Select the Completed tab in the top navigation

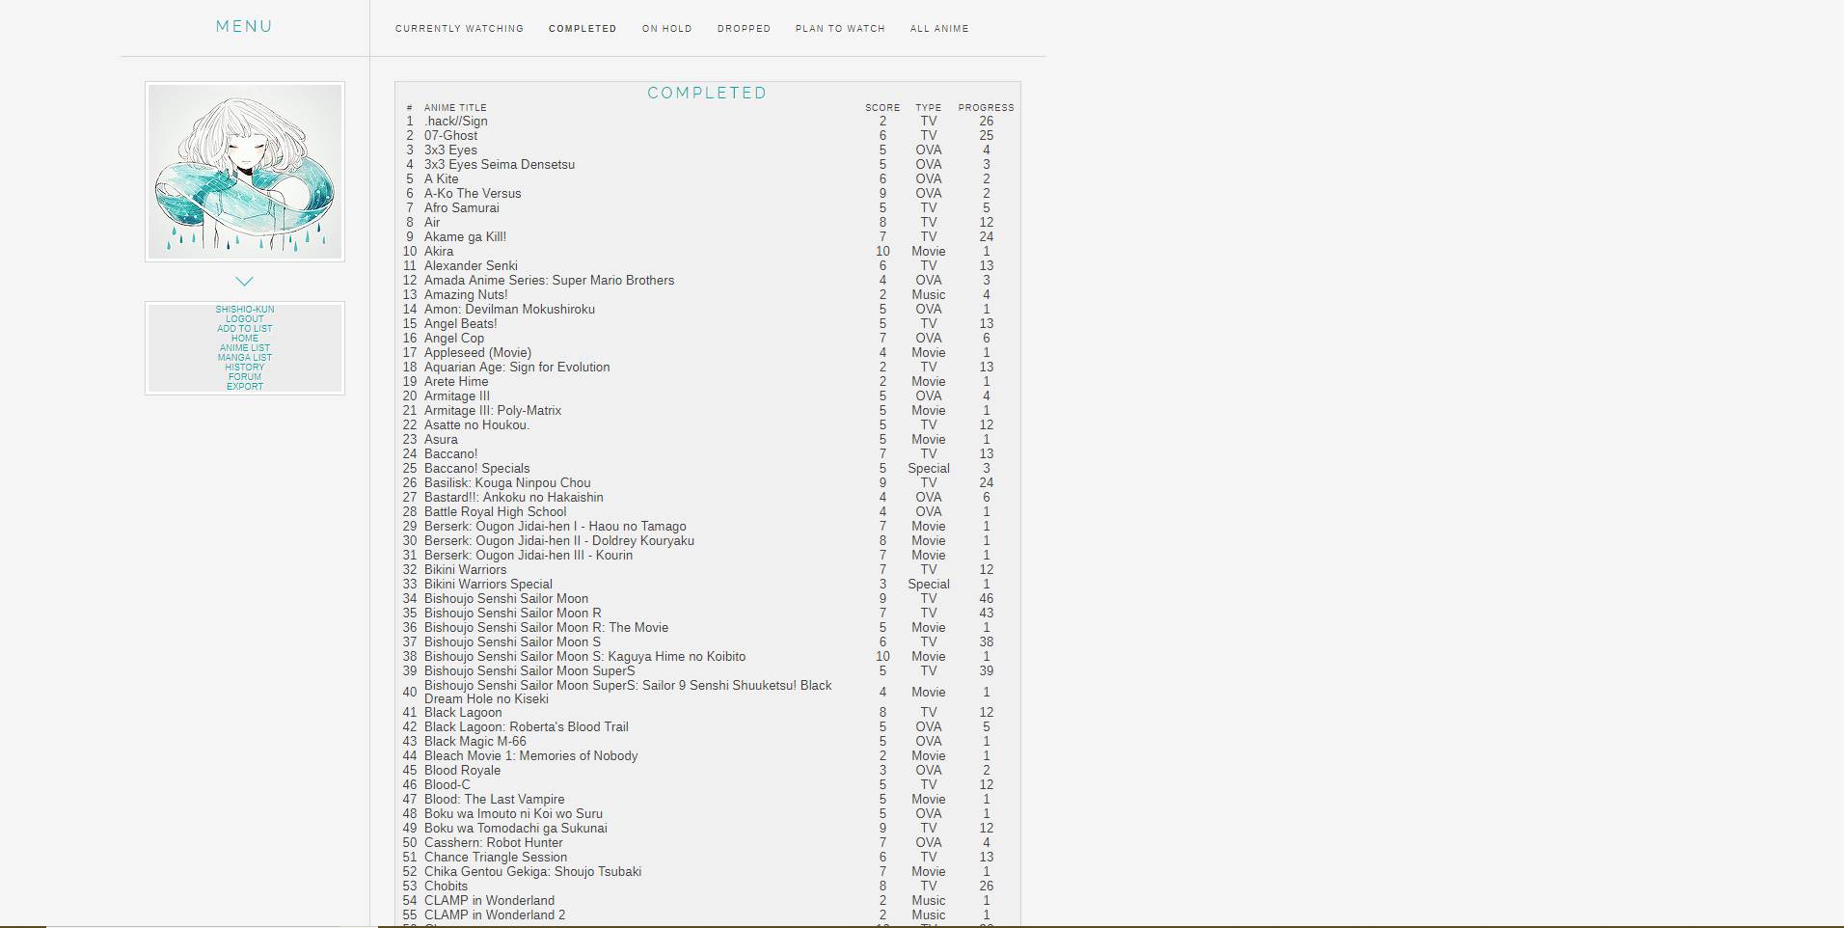click(583, 29)
